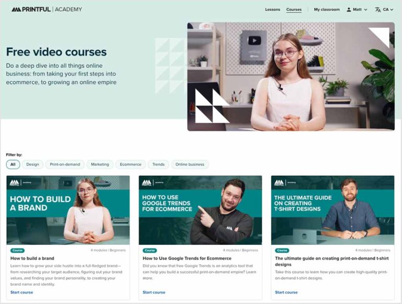Toggle the Design filter chip

pos(32,164)
